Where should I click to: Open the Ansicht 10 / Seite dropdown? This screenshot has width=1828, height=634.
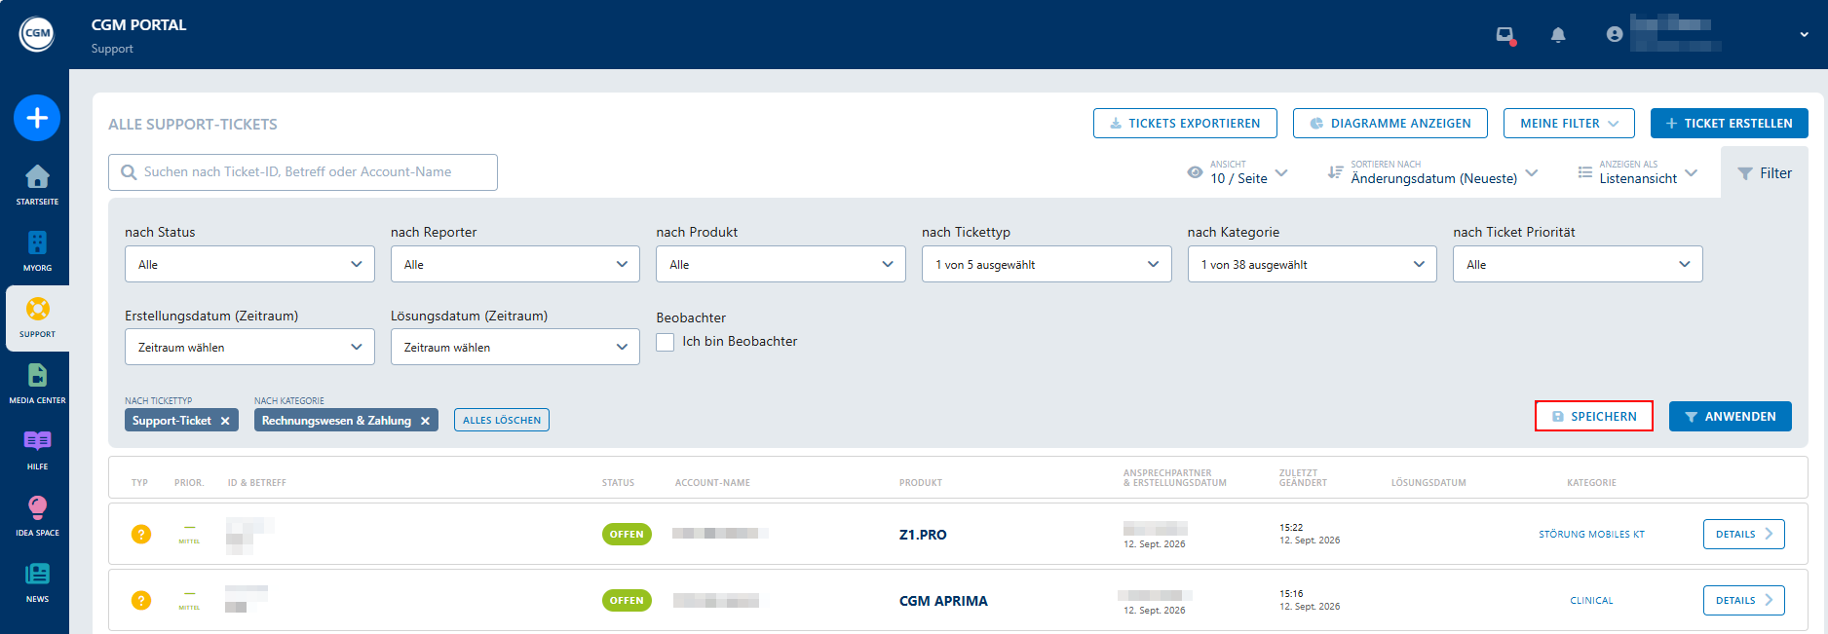(1238, 172)
